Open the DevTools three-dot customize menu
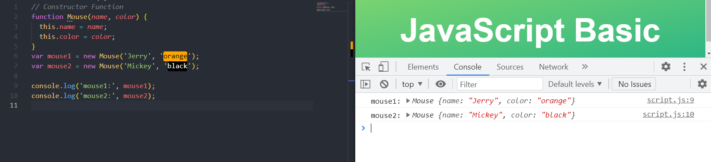The width and height of the screenshot is (711, 162). 685,67
